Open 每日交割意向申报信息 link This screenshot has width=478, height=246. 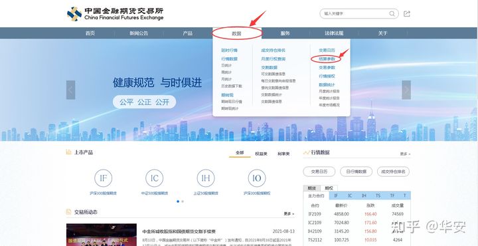pyautogui.click(x=278, y=81)
